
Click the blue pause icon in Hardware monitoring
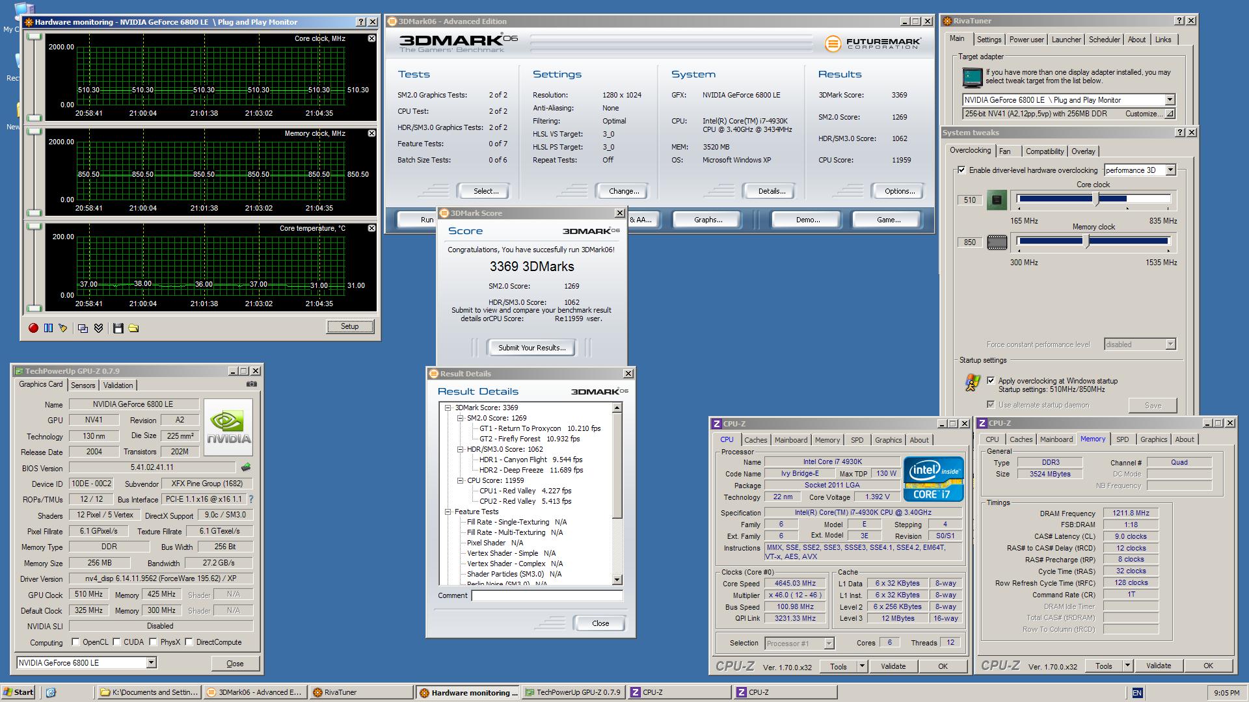48,328
